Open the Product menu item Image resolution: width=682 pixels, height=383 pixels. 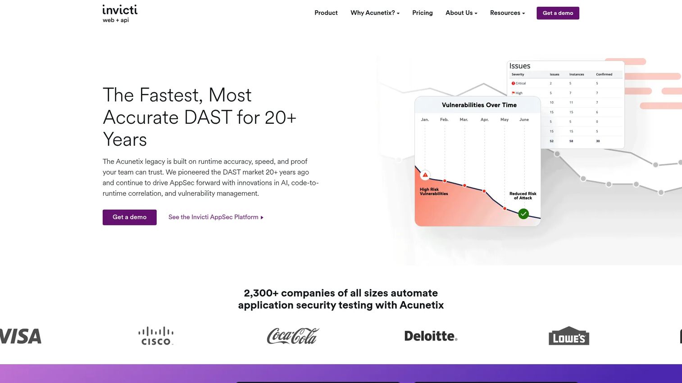pos(326,13)
